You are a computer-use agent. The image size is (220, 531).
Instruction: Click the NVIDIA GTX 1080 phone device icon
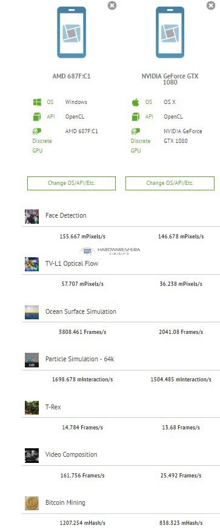click(x=170, y=32)
